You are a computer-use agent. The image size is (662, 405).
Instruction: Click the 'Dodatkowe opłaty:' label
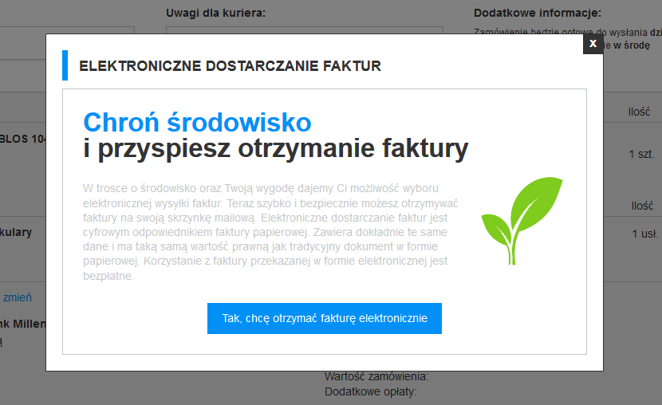(x=370, y=391)
